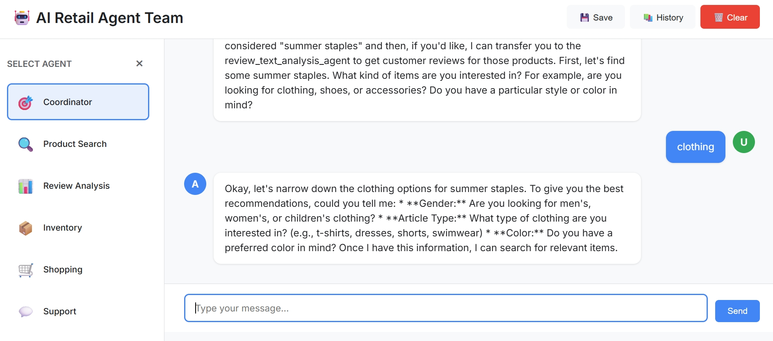
Task: Click the Shopping cart icon
Action: click(25, 270)
